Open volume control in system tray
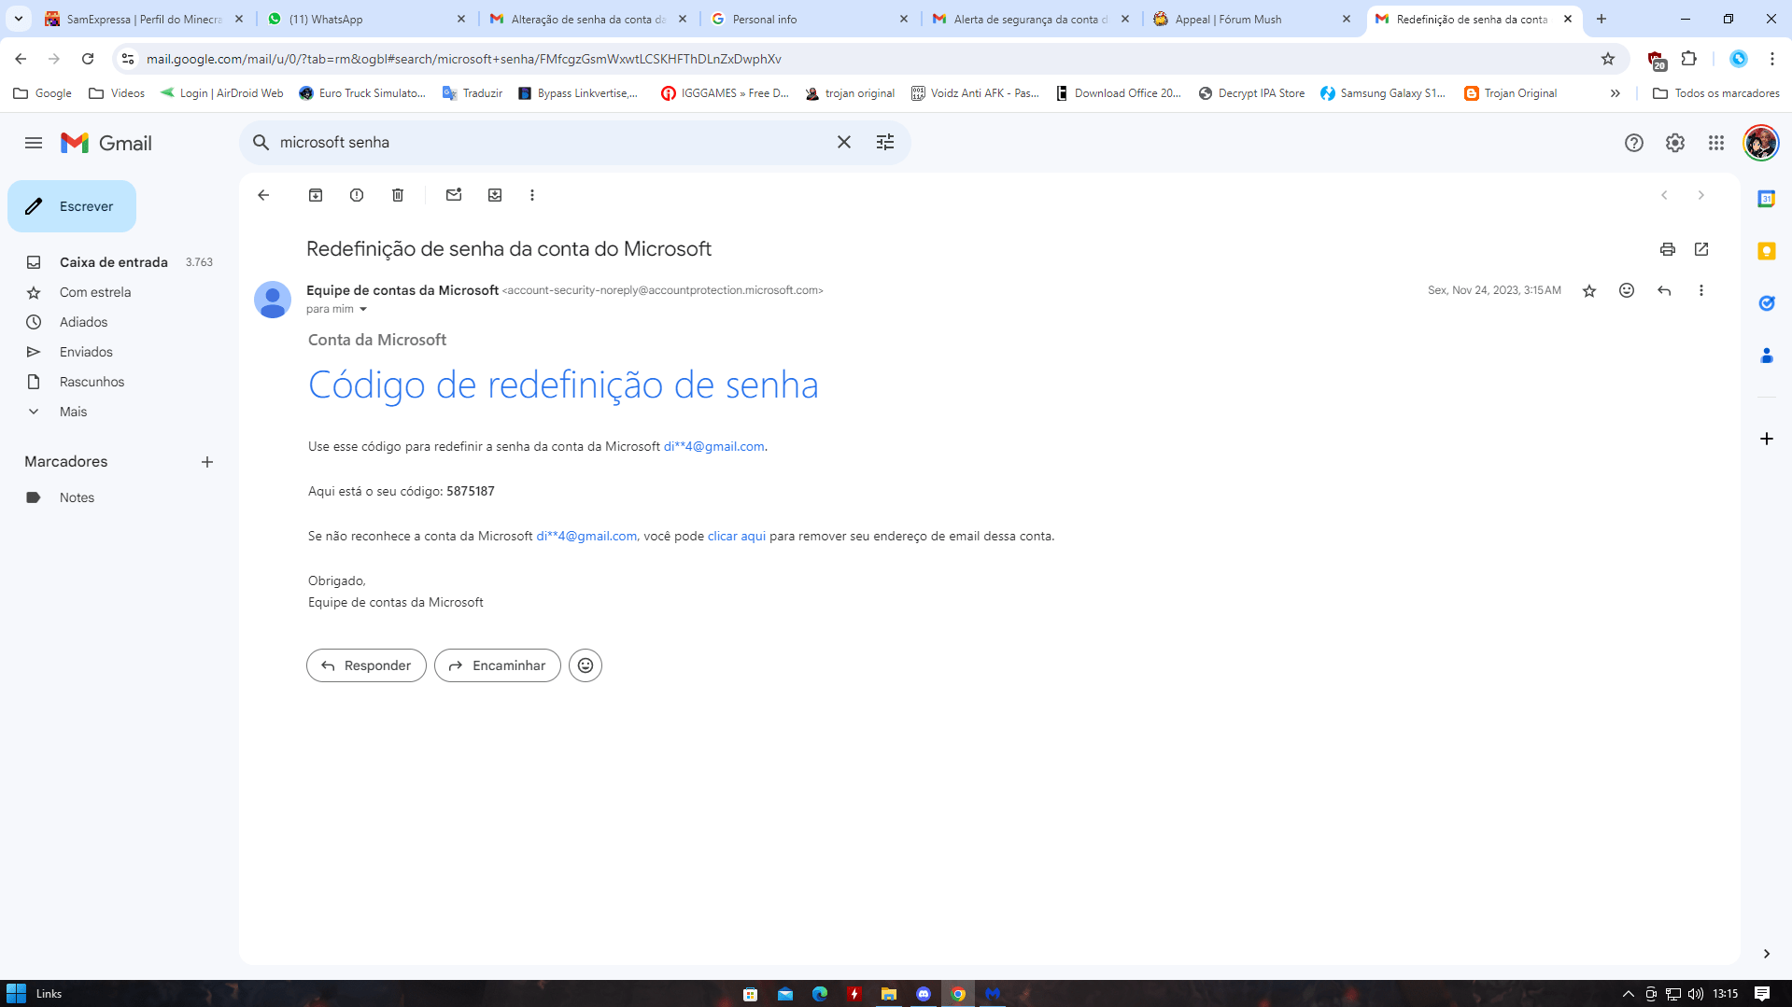The width and height of the screenshot is (1792, 1007). point(1696,994)
